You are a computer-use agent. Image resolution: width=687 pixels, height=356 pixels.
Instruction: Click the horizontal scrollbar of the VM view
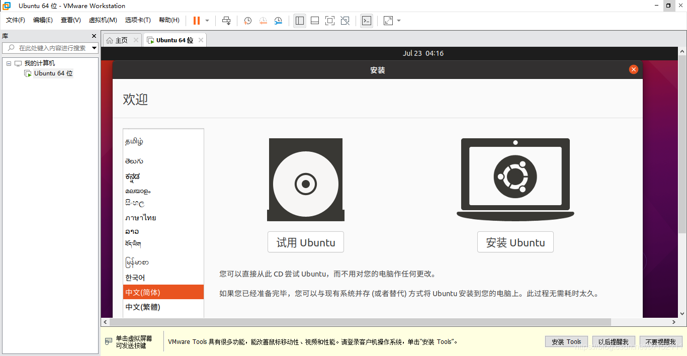pos(360,322)
